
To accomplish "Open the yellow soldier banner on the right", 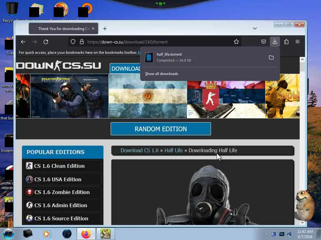I will (x=282, y=96).
